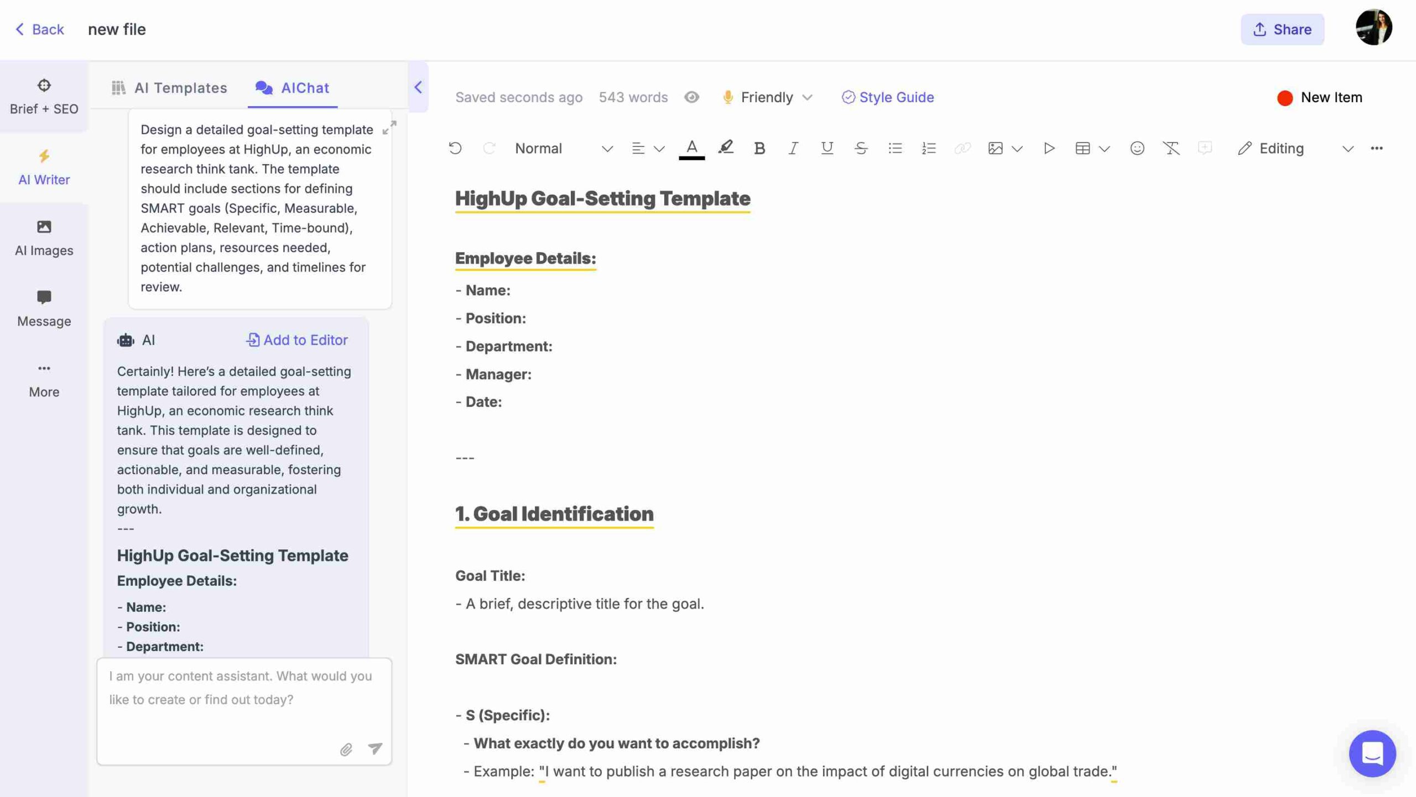Open the toolbar more options ellipsis
The width and height of the screenshot is (1416, 797).
[x=1376, y=148]
